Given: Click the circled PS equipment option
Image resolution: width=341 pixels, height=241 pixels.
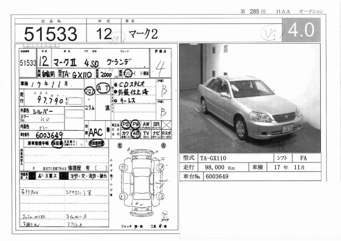Looking at the screenshot, I should [x=126, y=125].
